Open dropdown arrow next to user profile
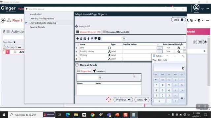 (202, 9)
